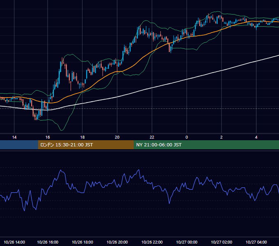Click the 2 hour label on the price chart axis

pyautogui.click(x=221, y=137)
